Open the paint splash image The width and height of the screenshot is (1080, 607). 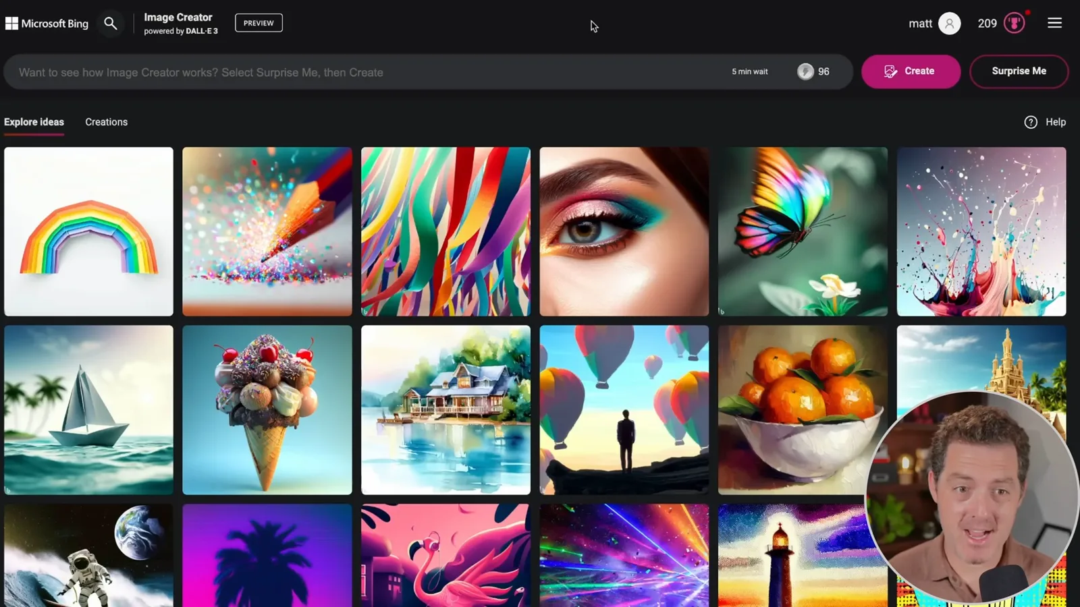tap(981, 231)
